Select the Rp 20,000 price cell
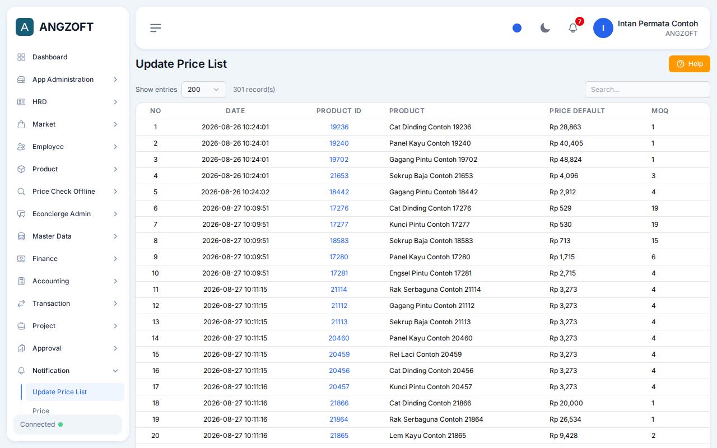 point(566,403)
